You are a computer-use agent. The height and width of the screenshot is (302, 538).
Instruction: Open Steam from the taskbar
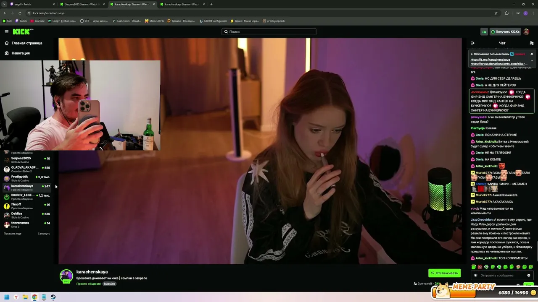click(53, 297)
